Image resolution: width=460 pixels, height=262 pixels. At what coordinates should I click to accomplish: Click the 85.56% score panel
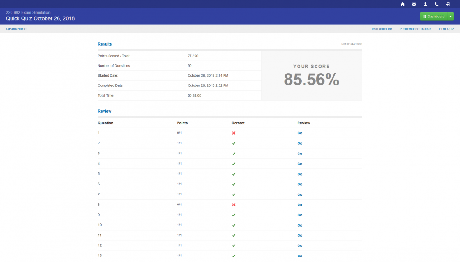pos(311,76)
